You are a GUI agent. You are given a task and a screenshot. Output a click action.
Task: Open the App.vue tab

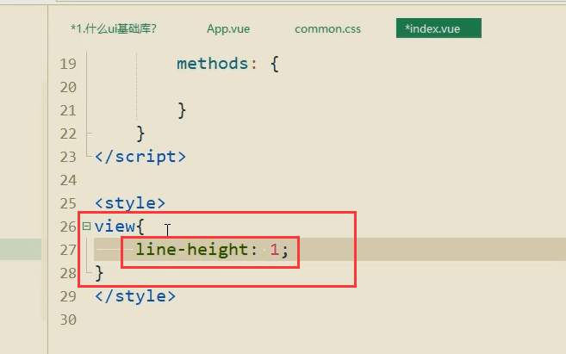tap(228, 28)
